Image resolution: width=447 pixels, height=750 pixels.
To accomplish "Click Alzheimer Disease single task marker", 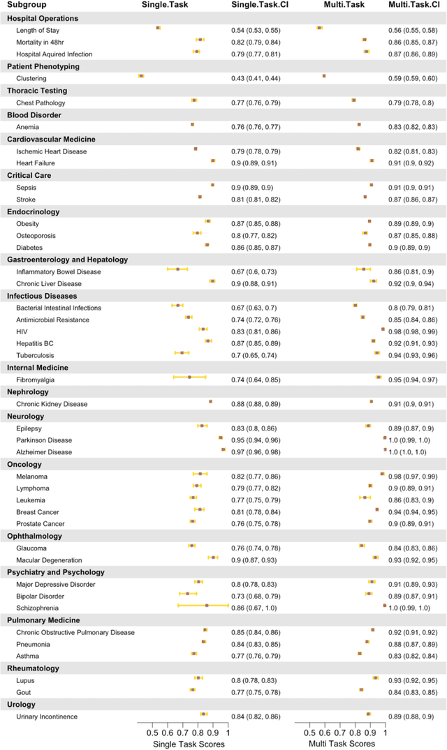I will point(223,452).
